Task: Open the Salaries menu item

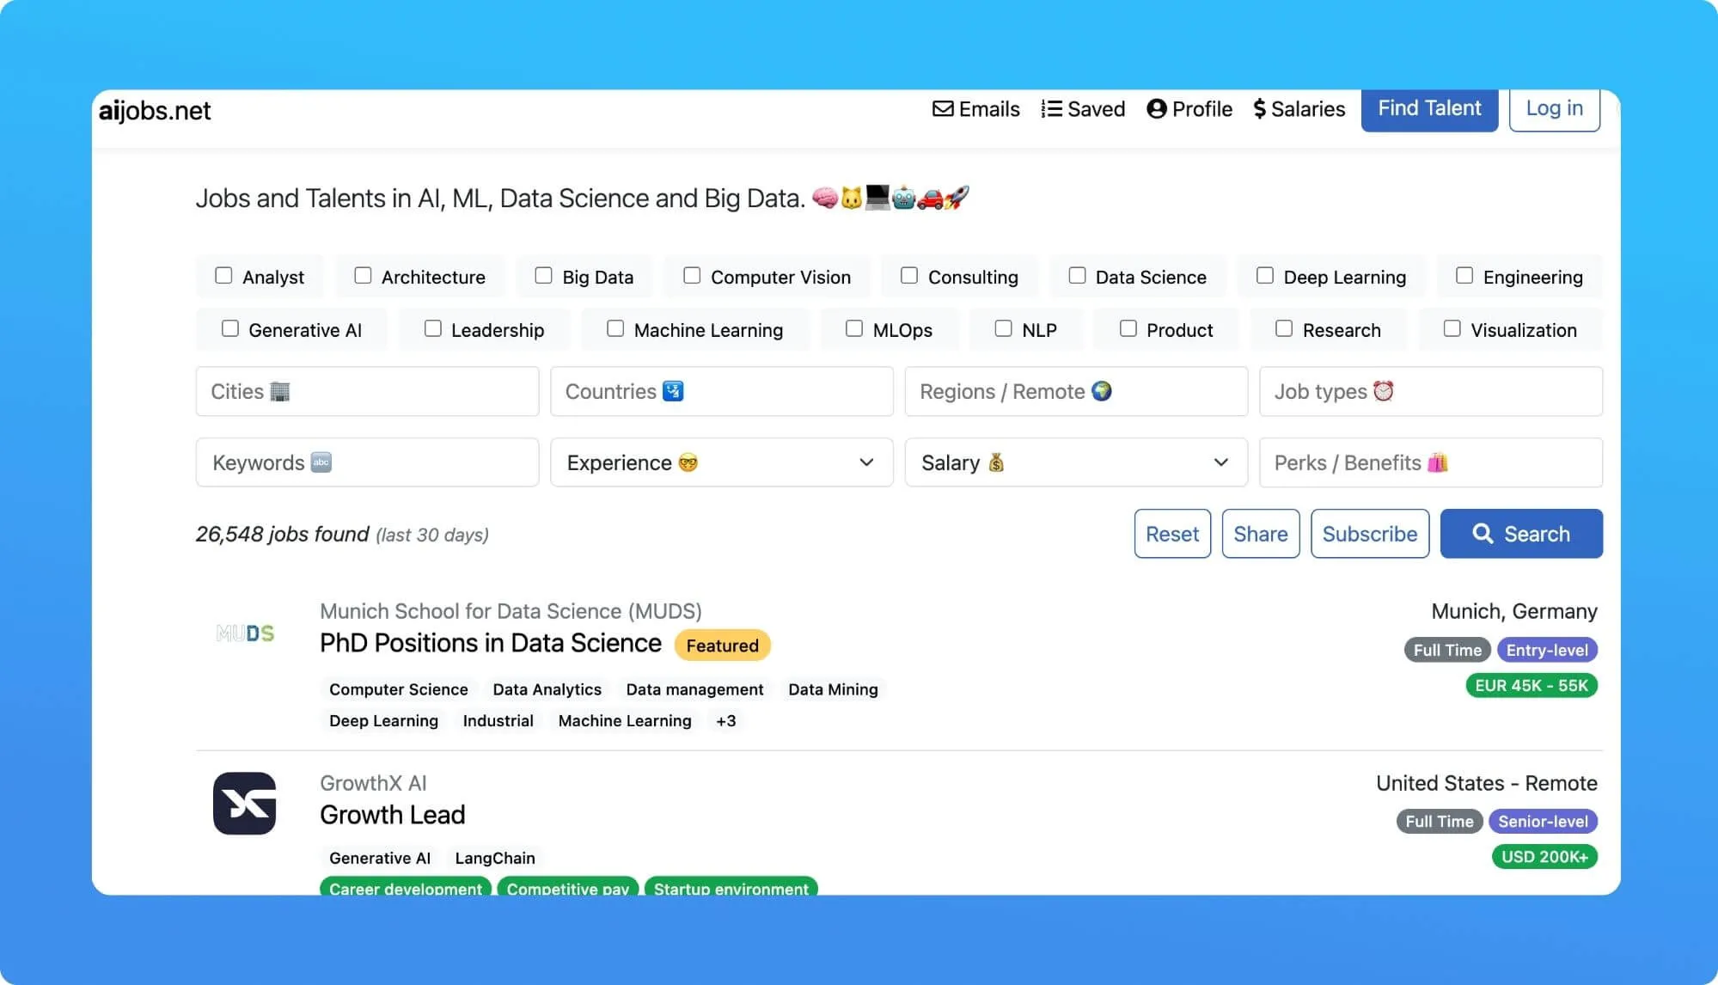Action: point(1299,109)
